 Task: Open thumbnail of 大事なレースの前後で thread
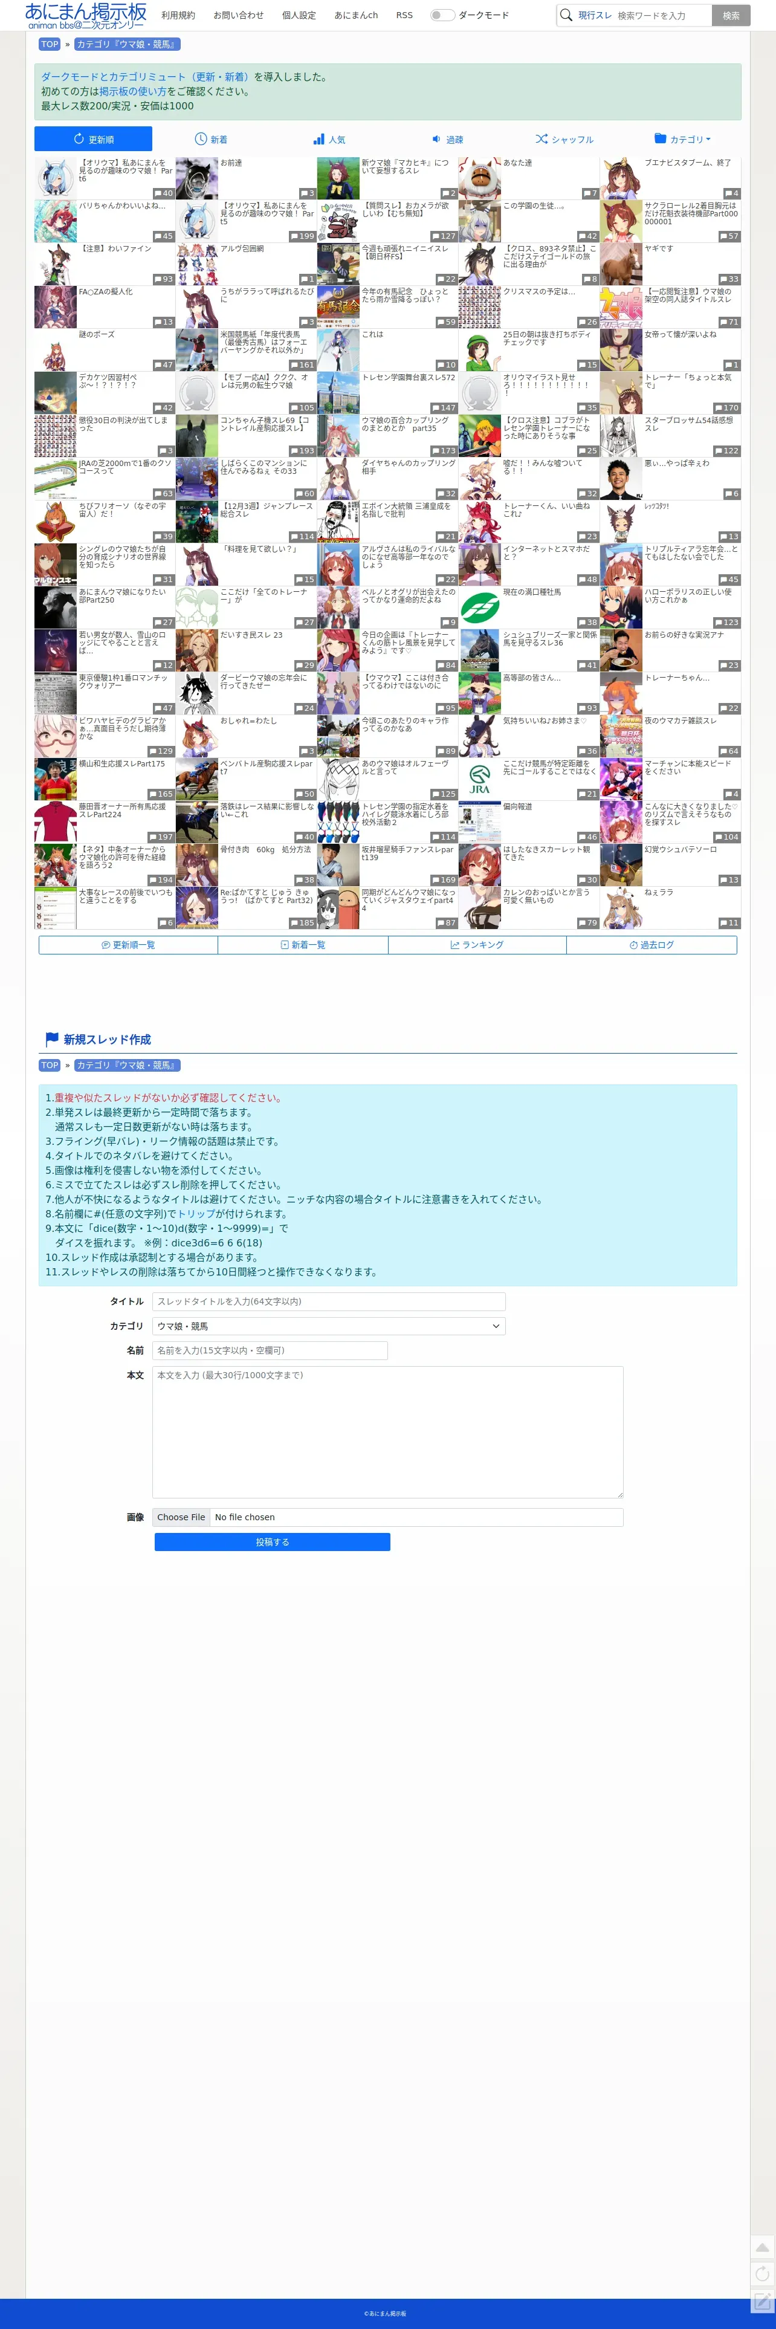[55, 907]
